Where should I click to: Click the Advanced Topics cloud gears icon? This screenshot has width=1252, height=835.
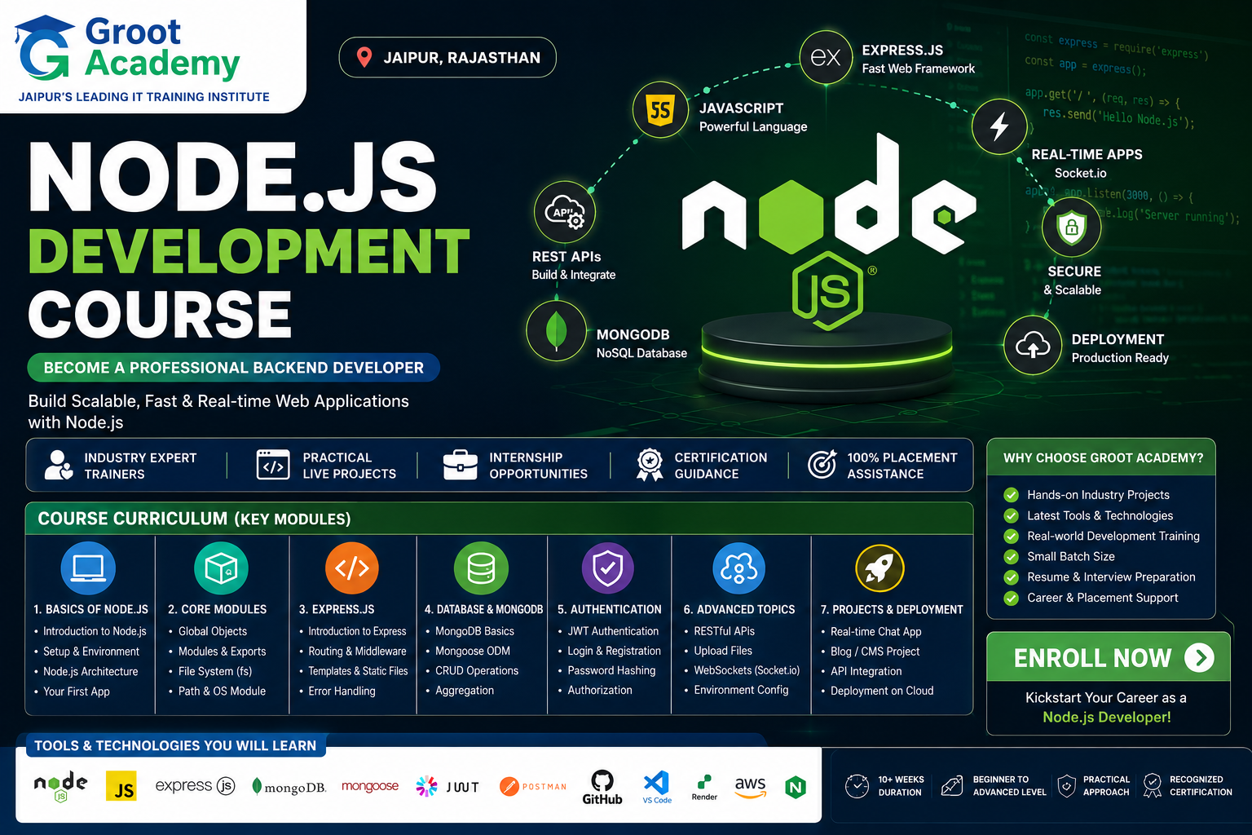[739, 568]
